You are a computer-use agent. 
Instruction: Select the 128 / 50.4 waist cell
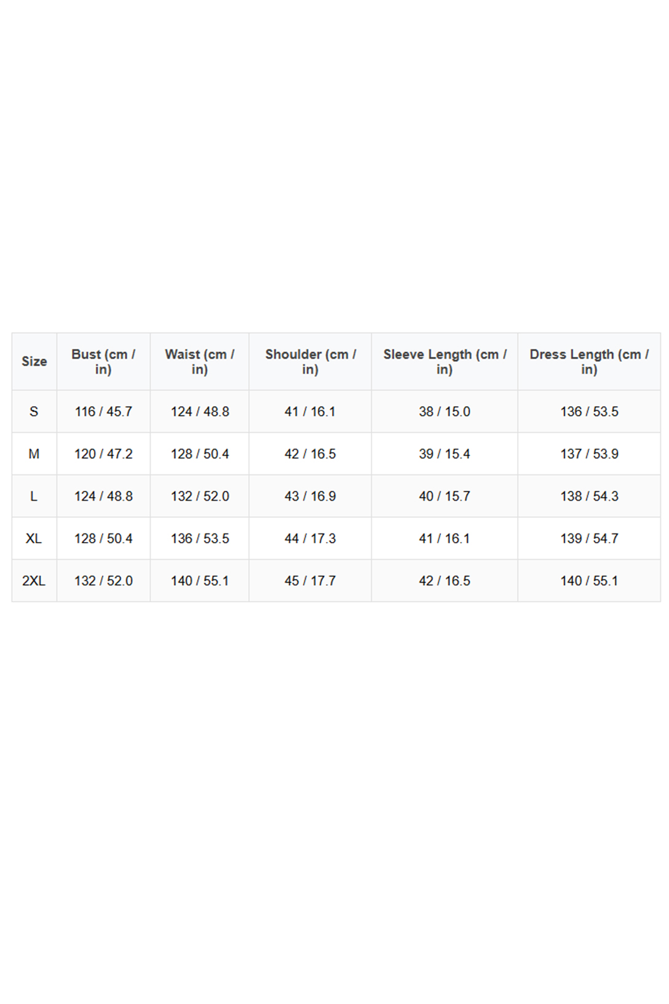pos(200,454)
